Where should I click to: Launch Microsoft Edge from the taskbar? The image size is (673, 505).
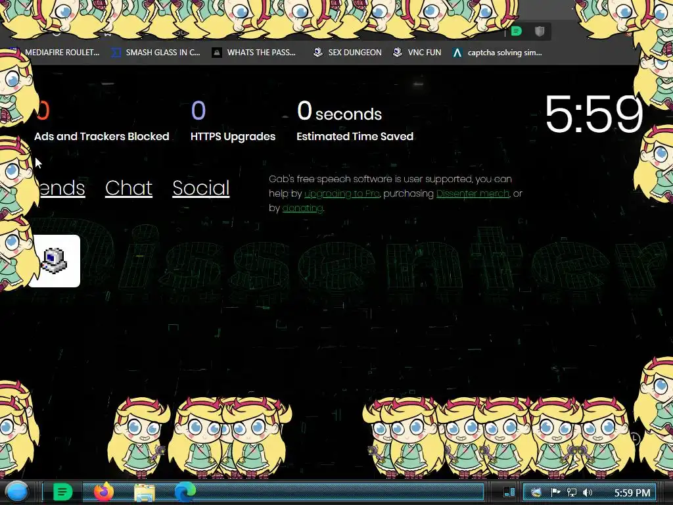[185, 492]
